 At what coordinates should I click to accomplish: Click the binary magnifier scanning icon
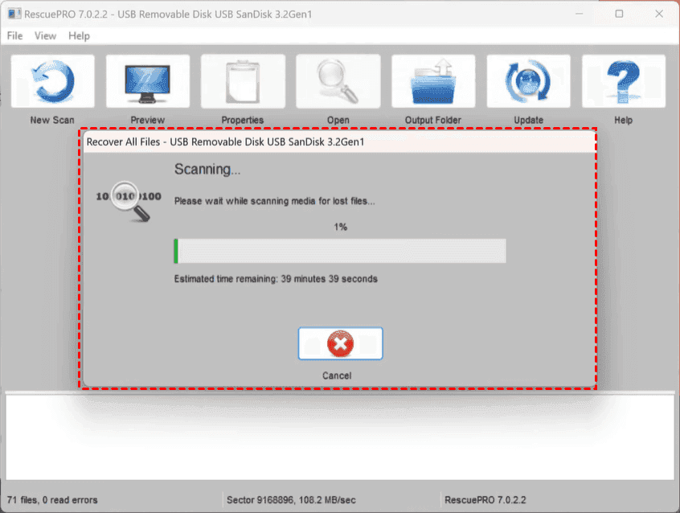(129, 199)
